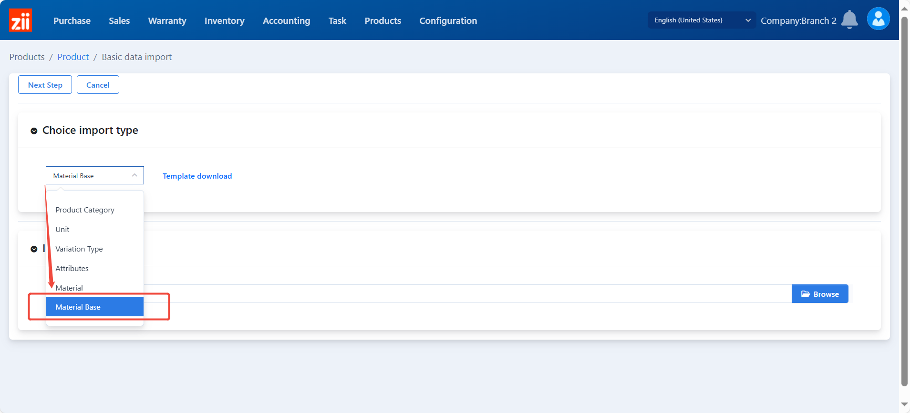Open the user profile avatar
This screenshot has width=910, height=413.
[x=878, y=19]
